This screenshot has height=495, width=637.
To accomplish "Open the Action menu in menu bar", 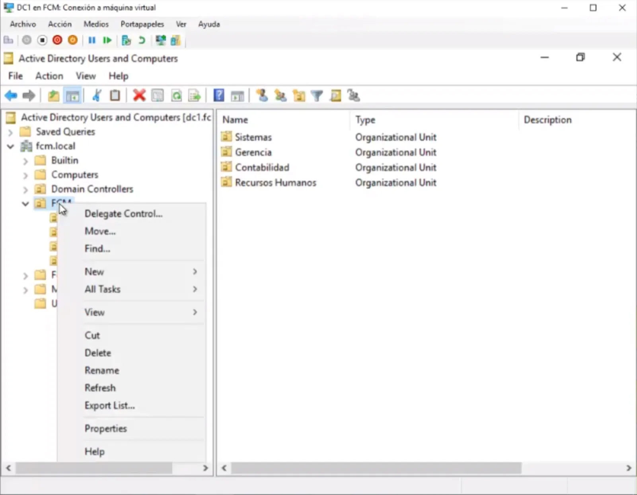I will point(49,76).
